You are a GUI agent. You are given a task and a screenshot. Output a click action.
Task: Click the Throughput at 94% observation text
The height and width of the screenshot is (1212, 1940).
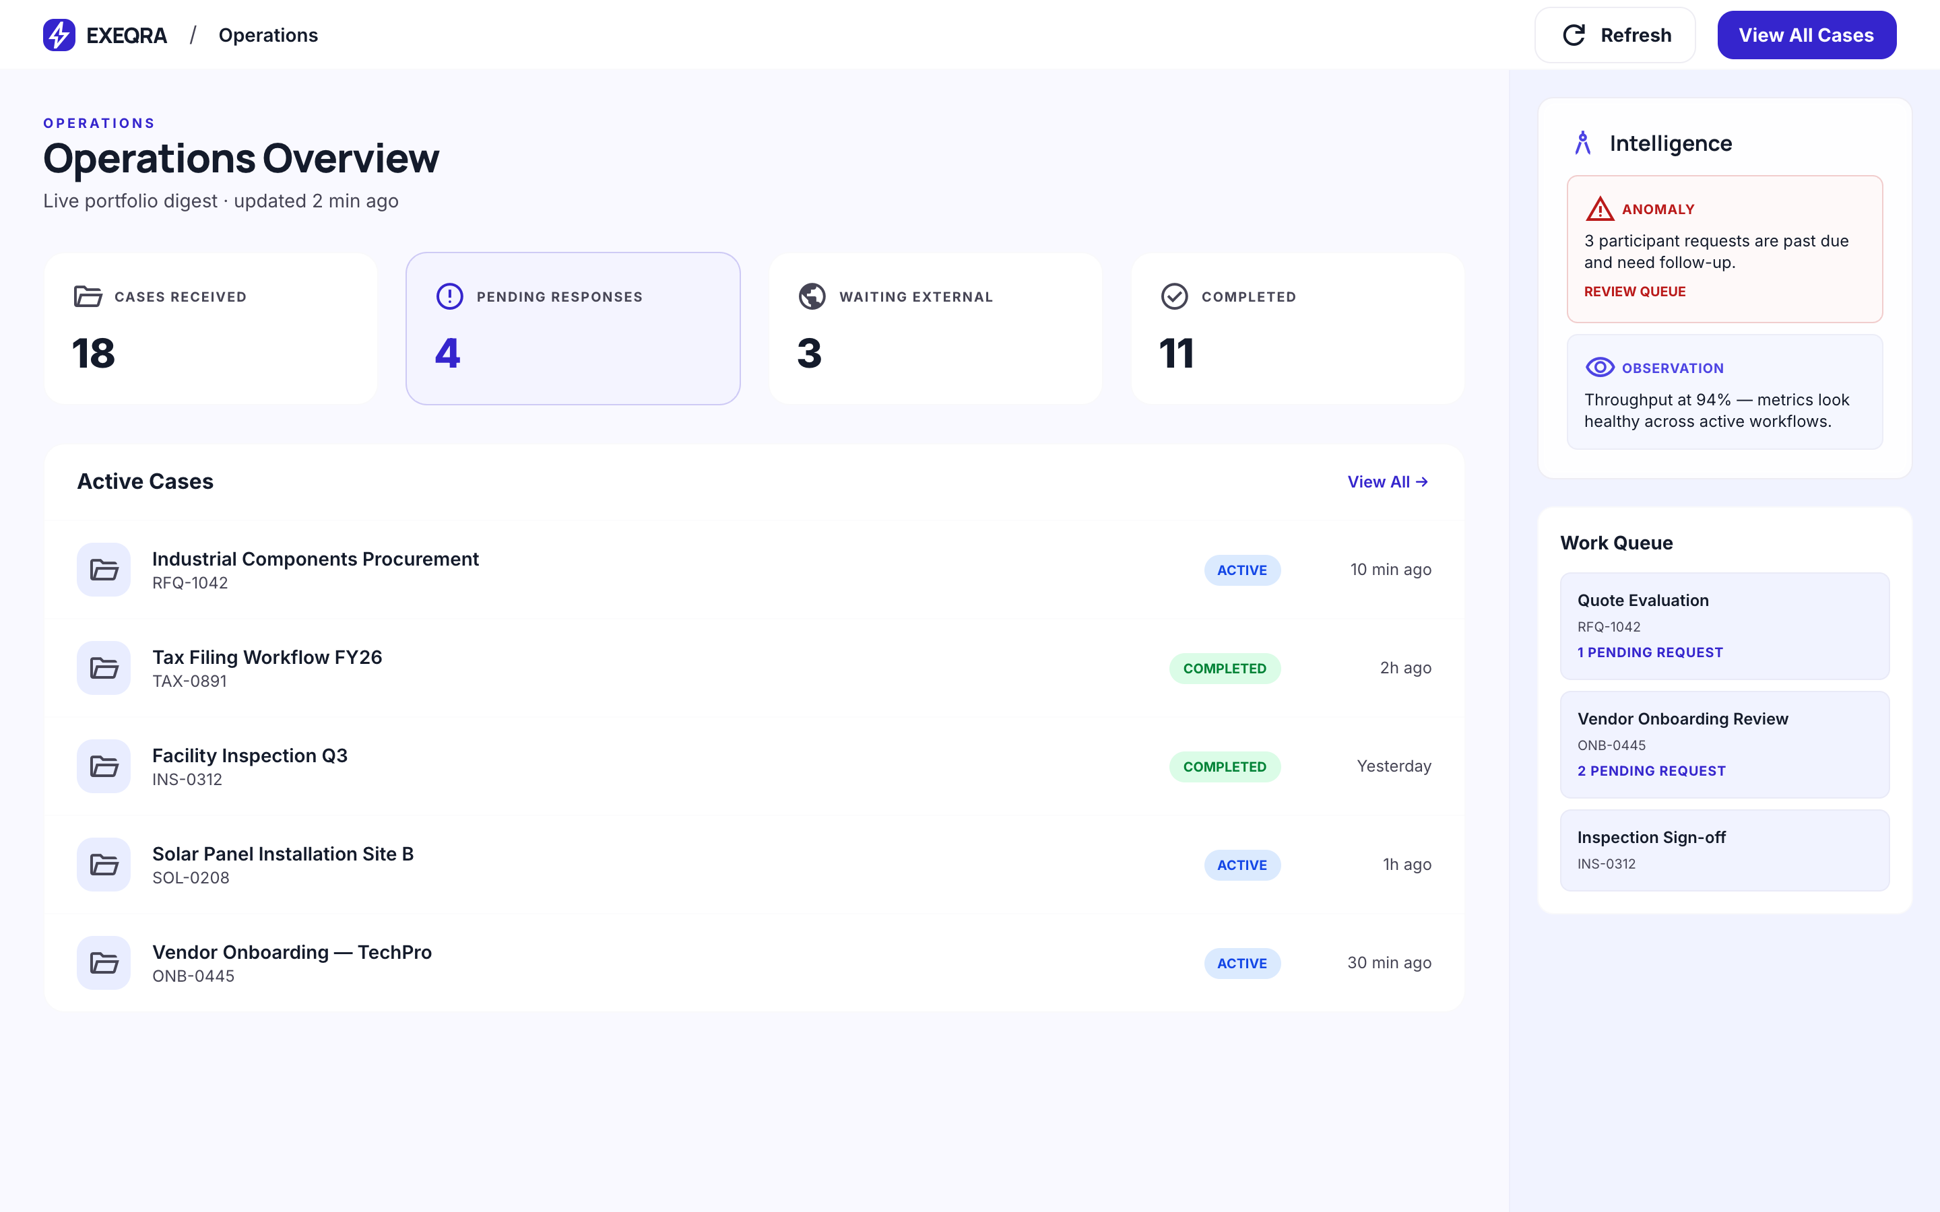click(1716, 411)
